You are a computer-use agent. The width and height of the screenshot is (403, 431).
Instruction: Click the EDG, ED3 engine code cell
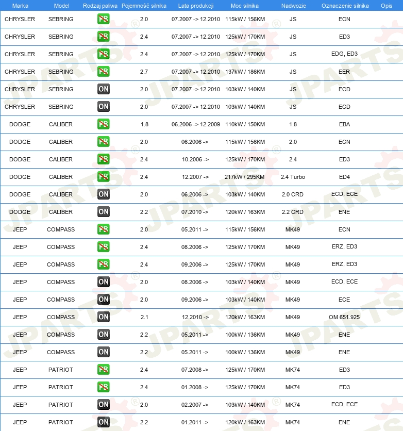344,54
